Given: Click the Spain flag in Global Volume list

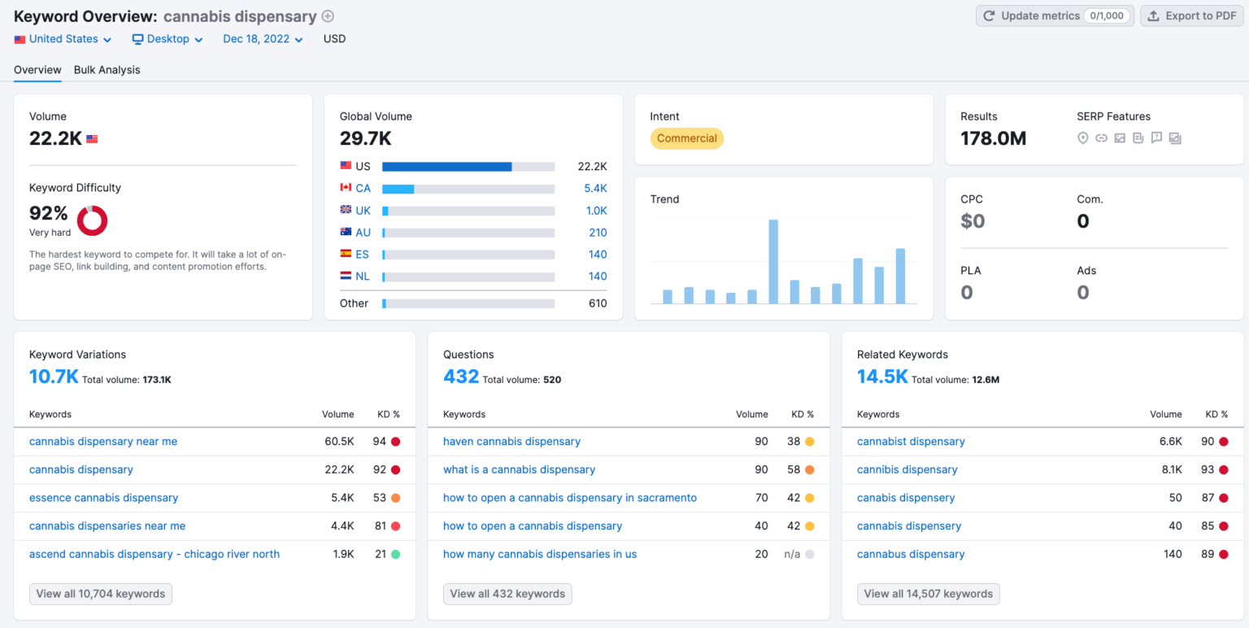Looking at the screenshot, I should (x=346, y=254).
